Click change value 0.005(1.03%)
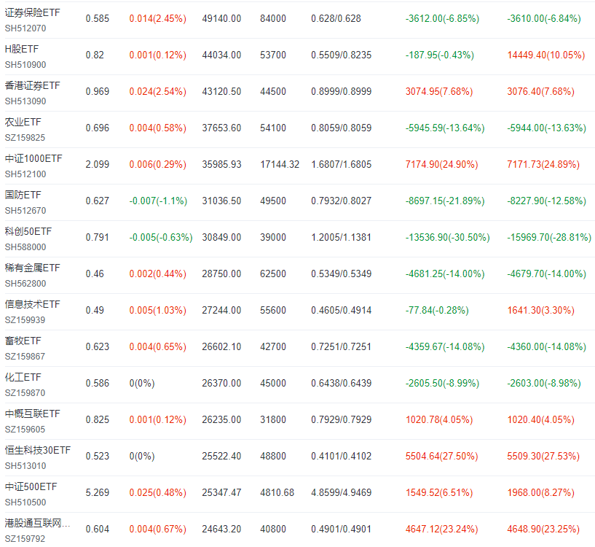This screenshot has height=547, width=595. coord(158,311)
